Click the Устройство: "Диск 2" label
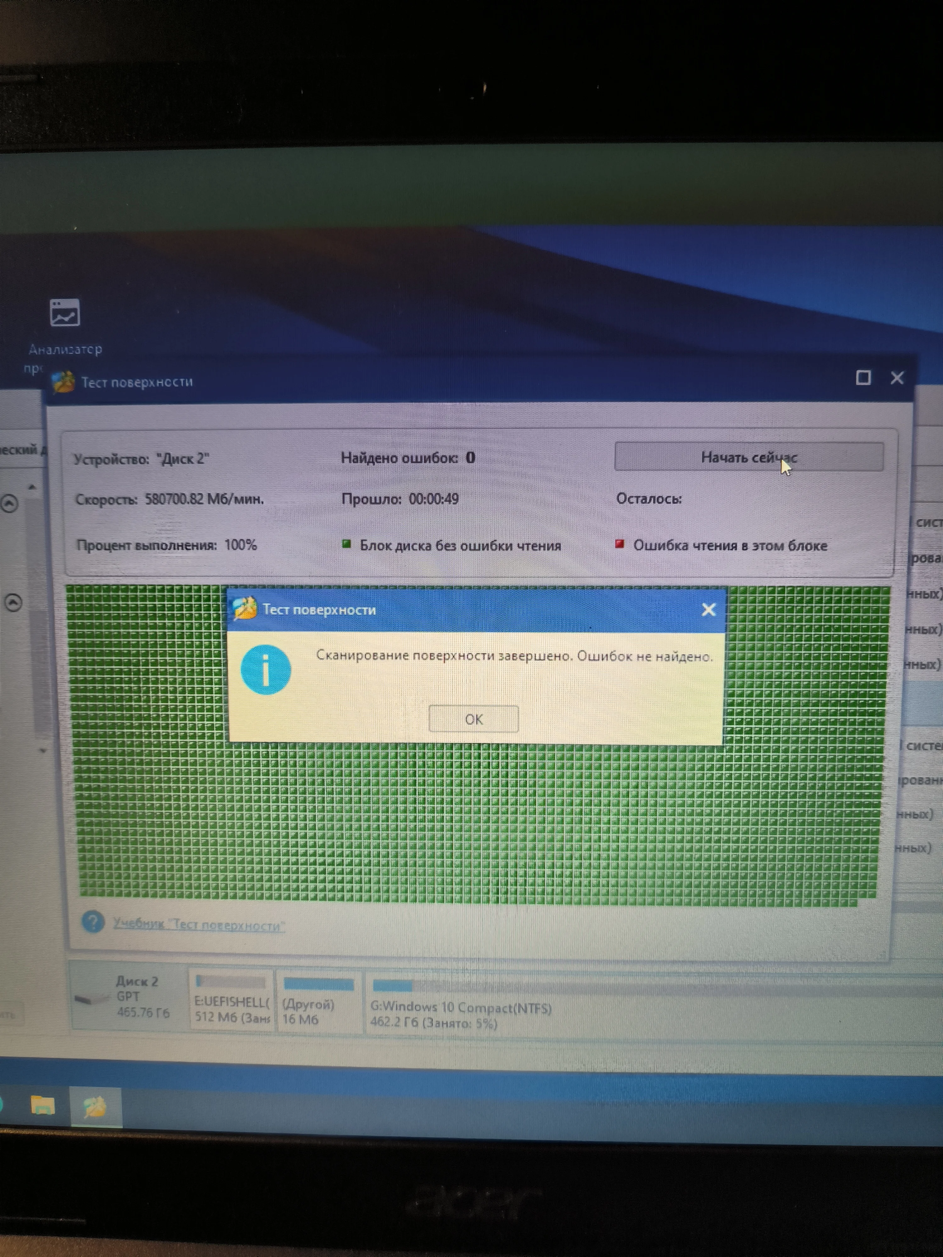943x1257 pixels. pos(141,458)
